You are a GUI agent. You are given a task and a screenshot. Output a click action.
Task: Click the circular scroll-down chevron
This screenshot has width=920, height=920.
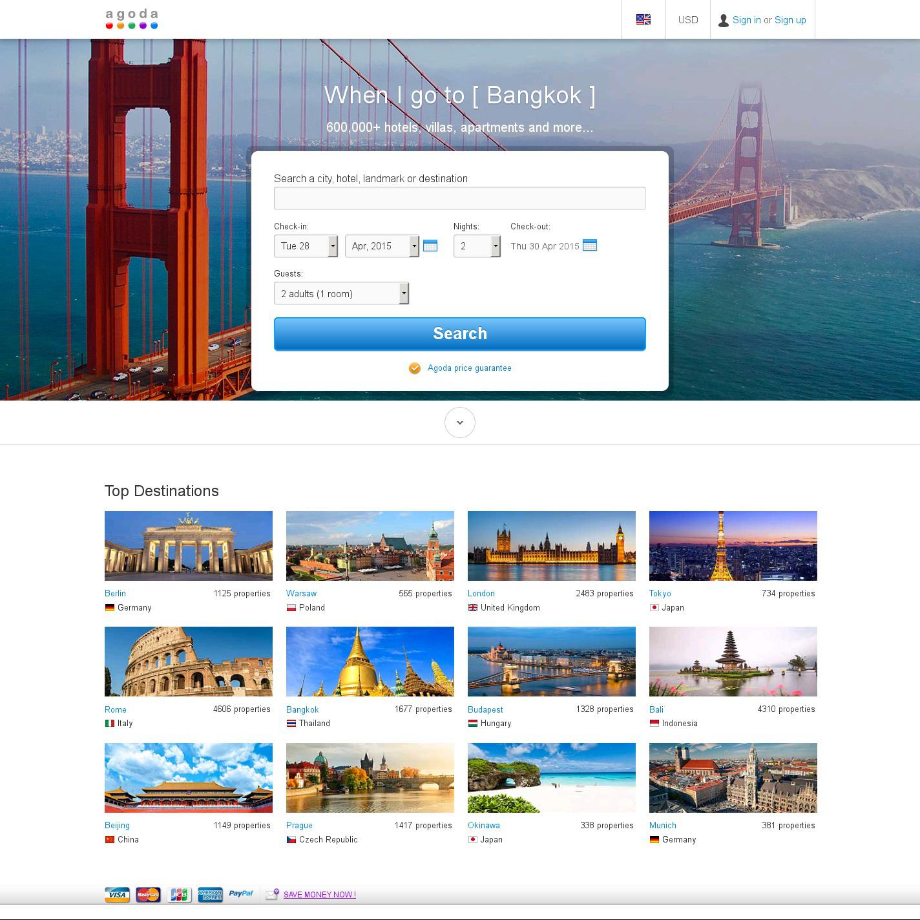coord(460,423)
